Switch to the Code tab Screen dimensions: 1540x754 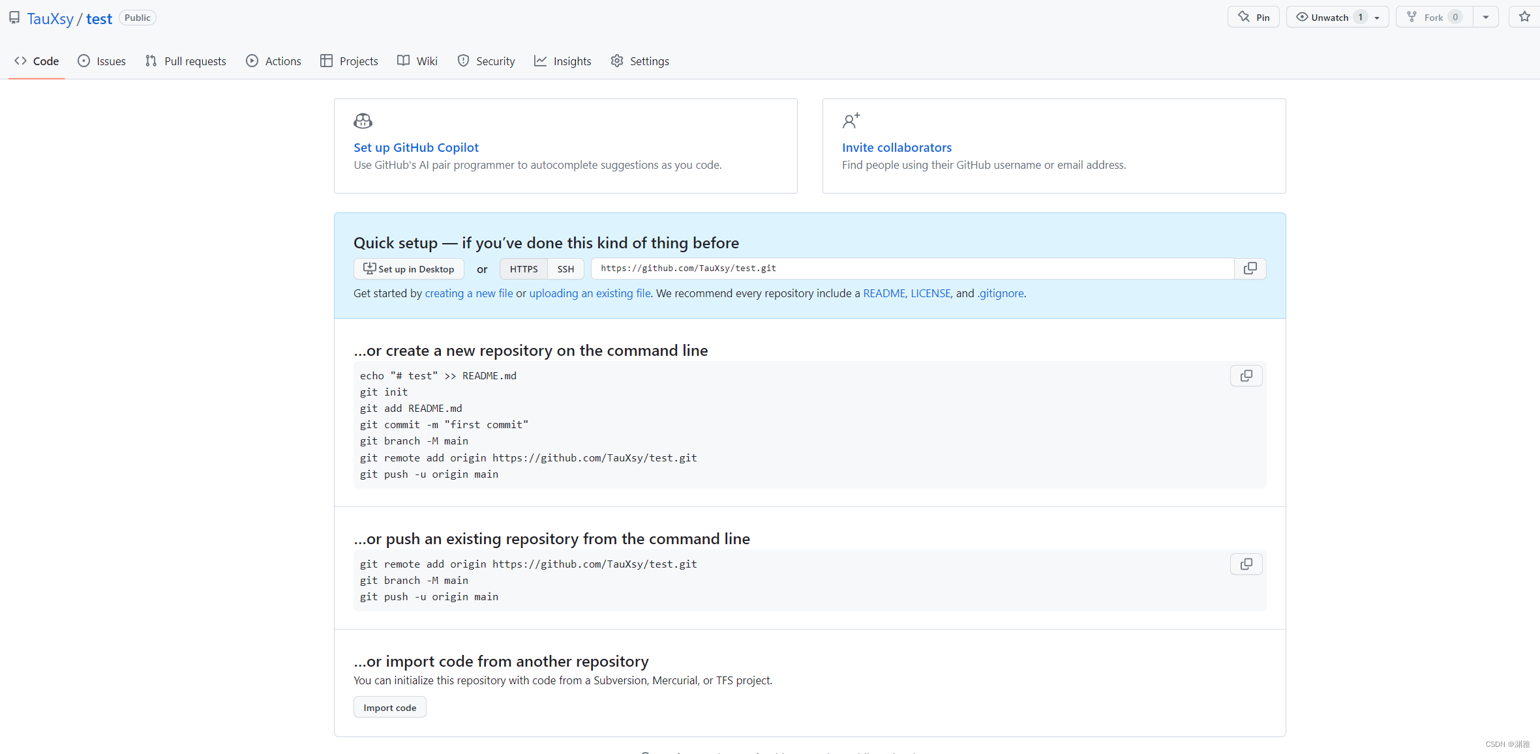coord(37,61)
